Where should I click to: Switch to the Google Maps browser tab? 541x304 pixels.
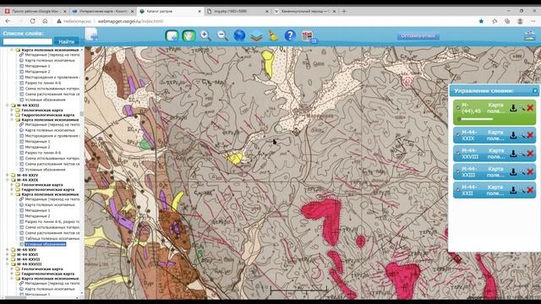click(x=35, y=11)
